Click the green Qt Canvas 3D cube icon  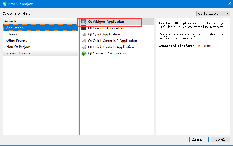(84, 53)
